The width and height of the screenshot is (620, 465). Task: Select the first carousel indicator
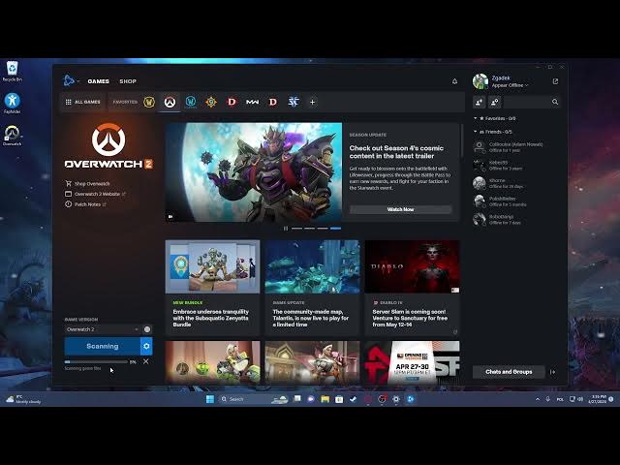coord(297,229)
